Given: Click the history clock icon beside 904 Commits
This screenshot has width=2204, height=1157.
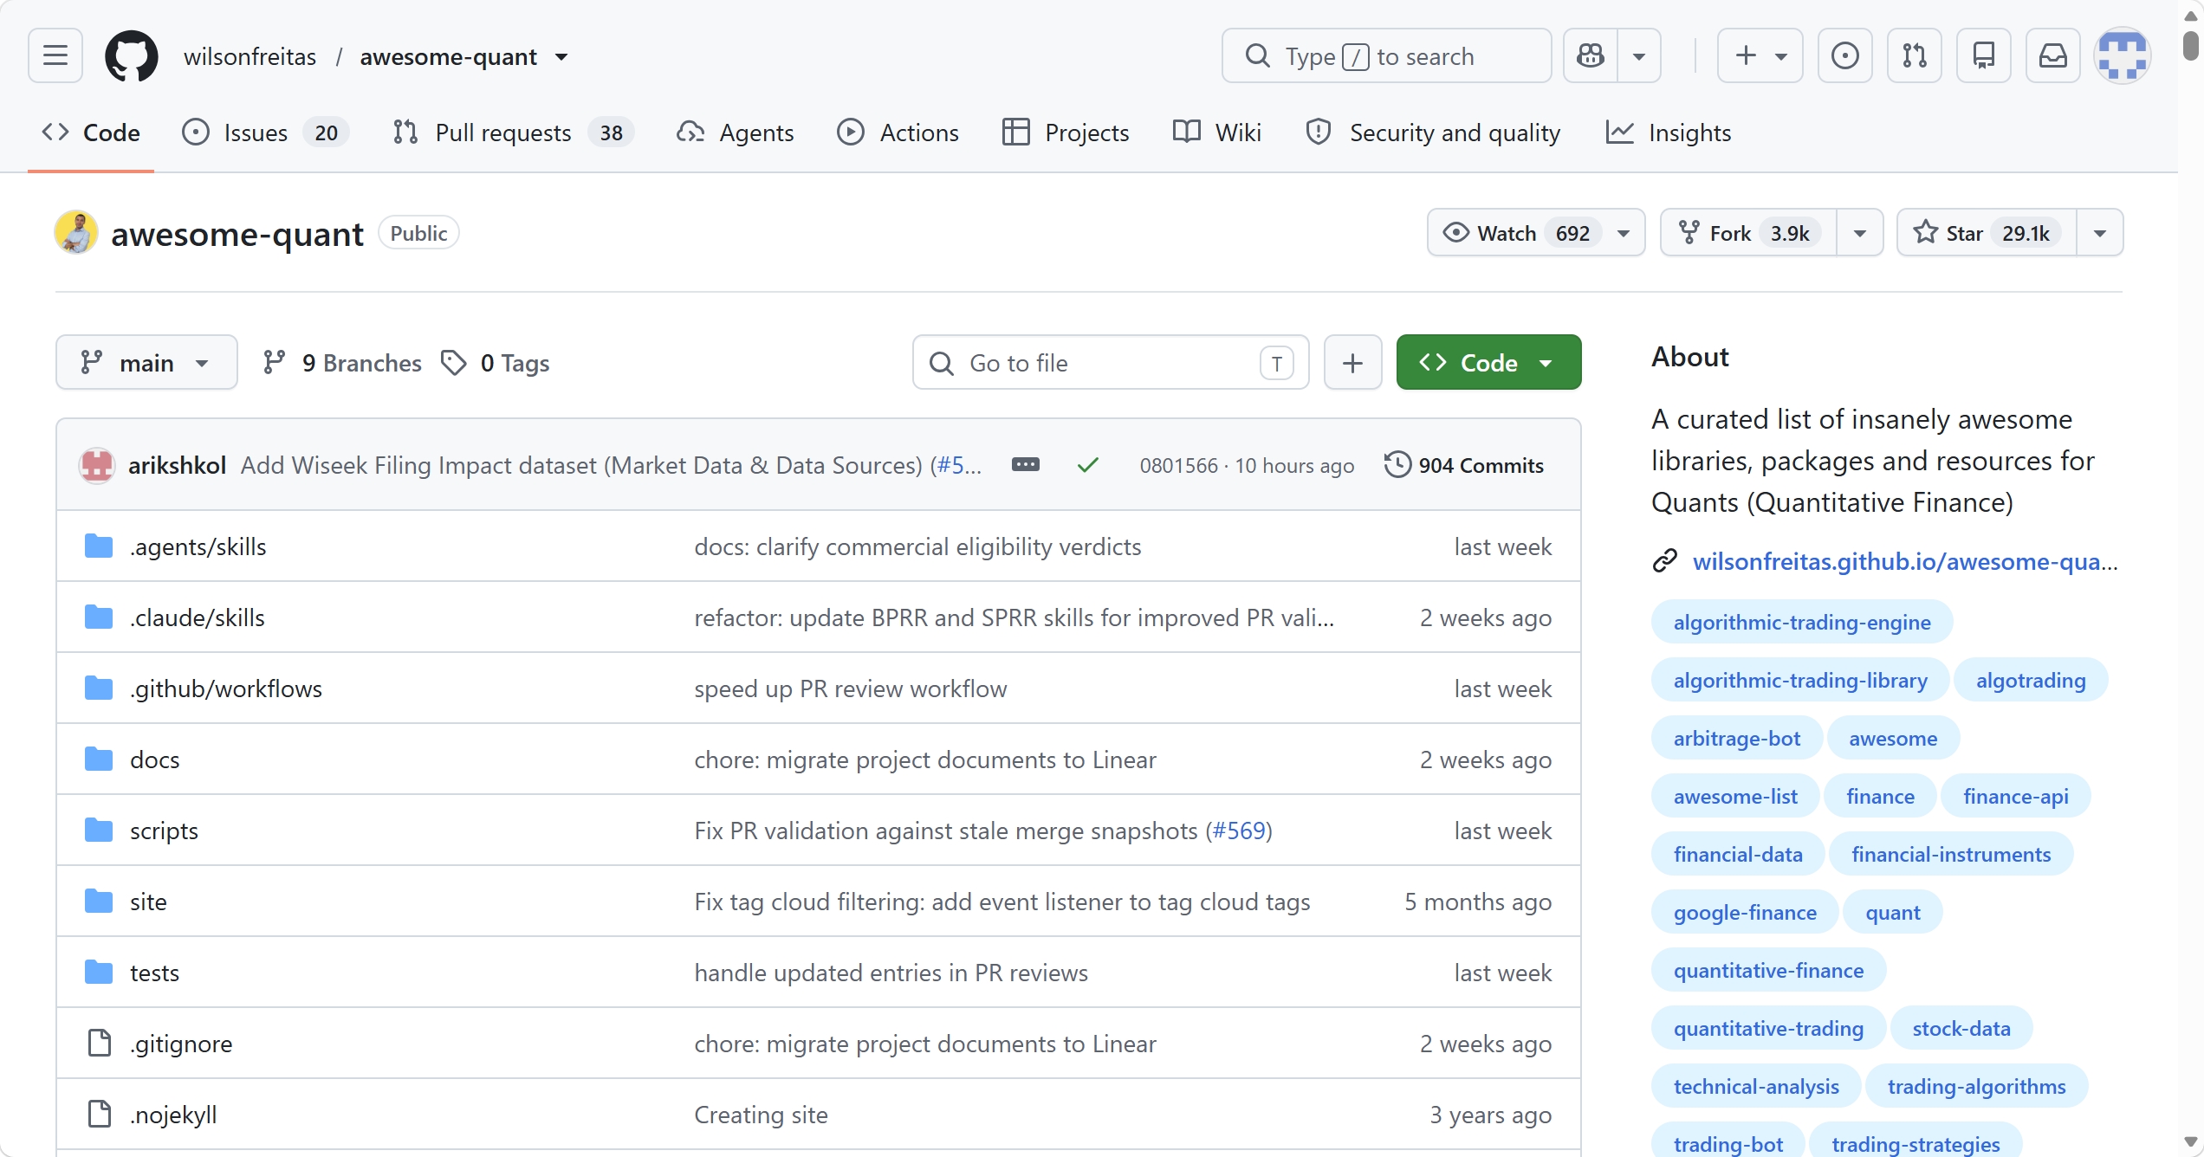Looking at the screenshot, I should click(1397, 465).
